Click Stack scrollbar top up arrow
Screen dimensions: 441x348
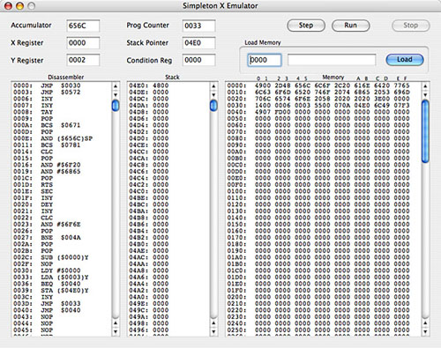(213, 86)
